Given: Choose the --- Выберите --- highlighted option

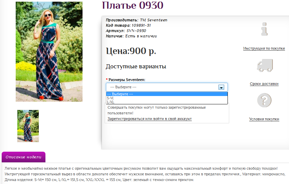Looking at the screenshot, I should click(167, 94).
